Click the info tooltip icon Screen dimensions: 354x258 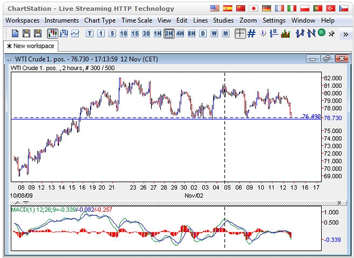pos(263,33)
